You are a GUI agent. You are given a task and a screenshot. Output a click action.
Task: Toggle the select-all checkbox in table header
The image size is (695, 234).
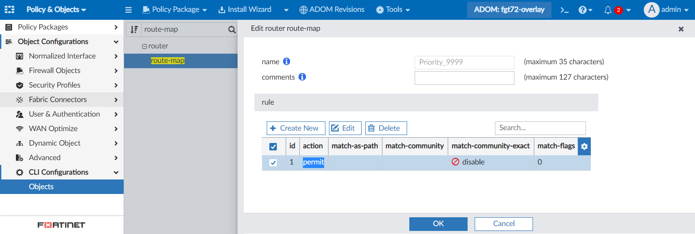(x=273, y=146)
